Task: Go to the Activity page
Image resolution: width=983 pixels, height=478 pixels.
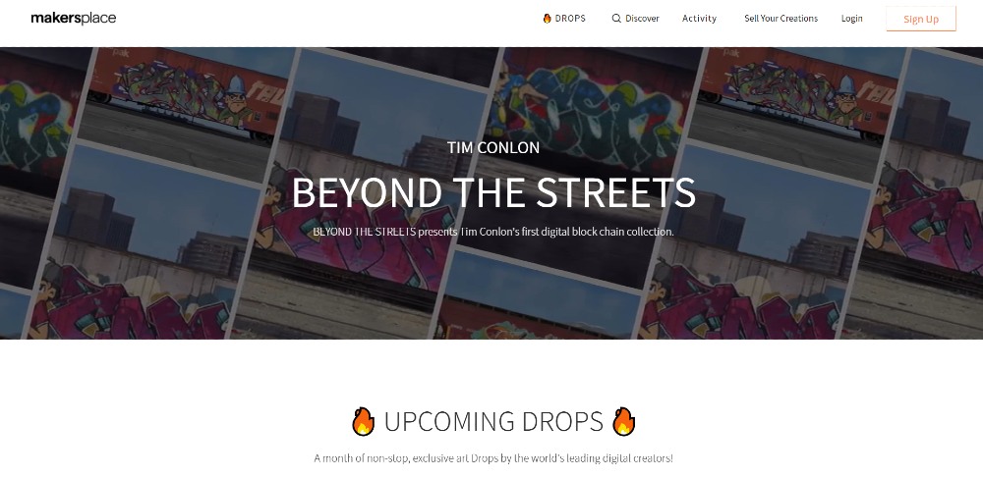Action: click(699, 19)
